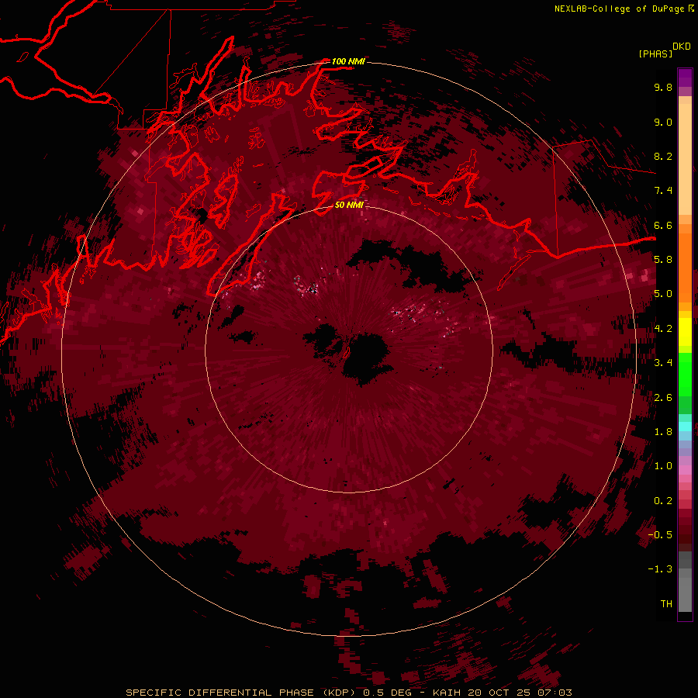Click the [PHAS] label above the color scale
The width and height of the screenshot is (698, 698).
655,54
